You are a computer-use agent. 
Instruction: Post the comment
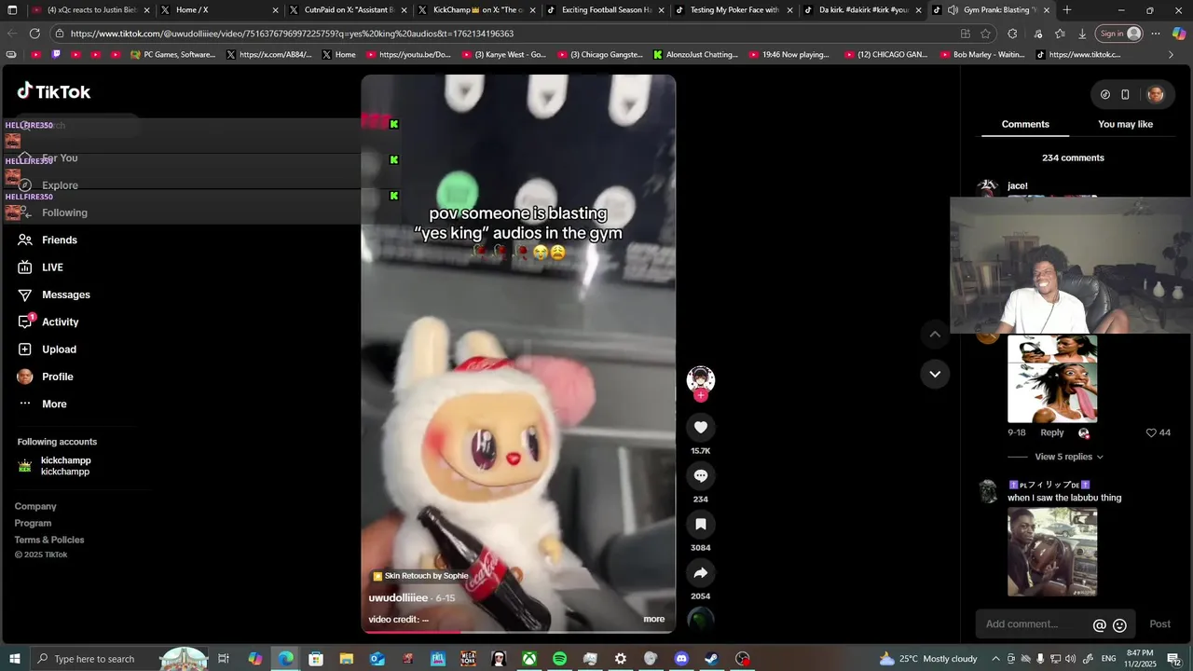(x=1159, y=624)
